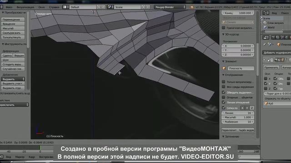Toggle modifier viewport visibility eye icon
Image resolution: width=291 pixels, height=163 pixels.
tap(279, 60)
